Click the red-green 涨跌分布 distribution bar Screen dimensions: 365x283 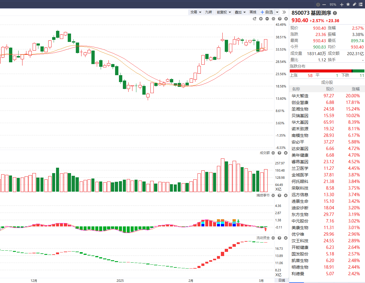point(327,71)
